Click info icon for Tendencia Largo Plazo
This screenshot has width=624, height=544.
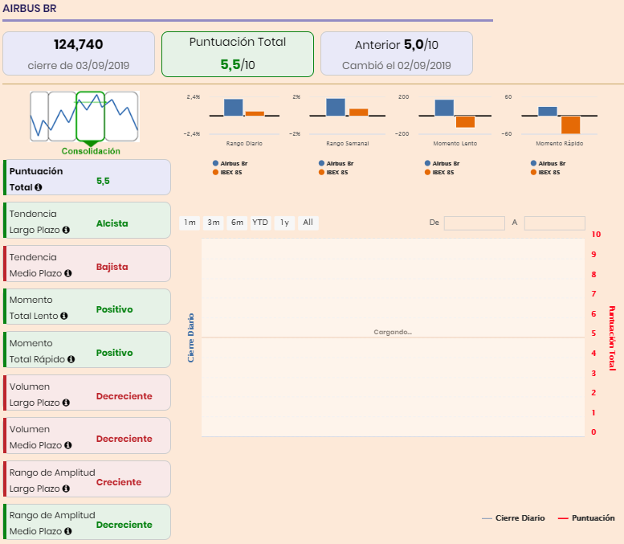coord(66,230)
